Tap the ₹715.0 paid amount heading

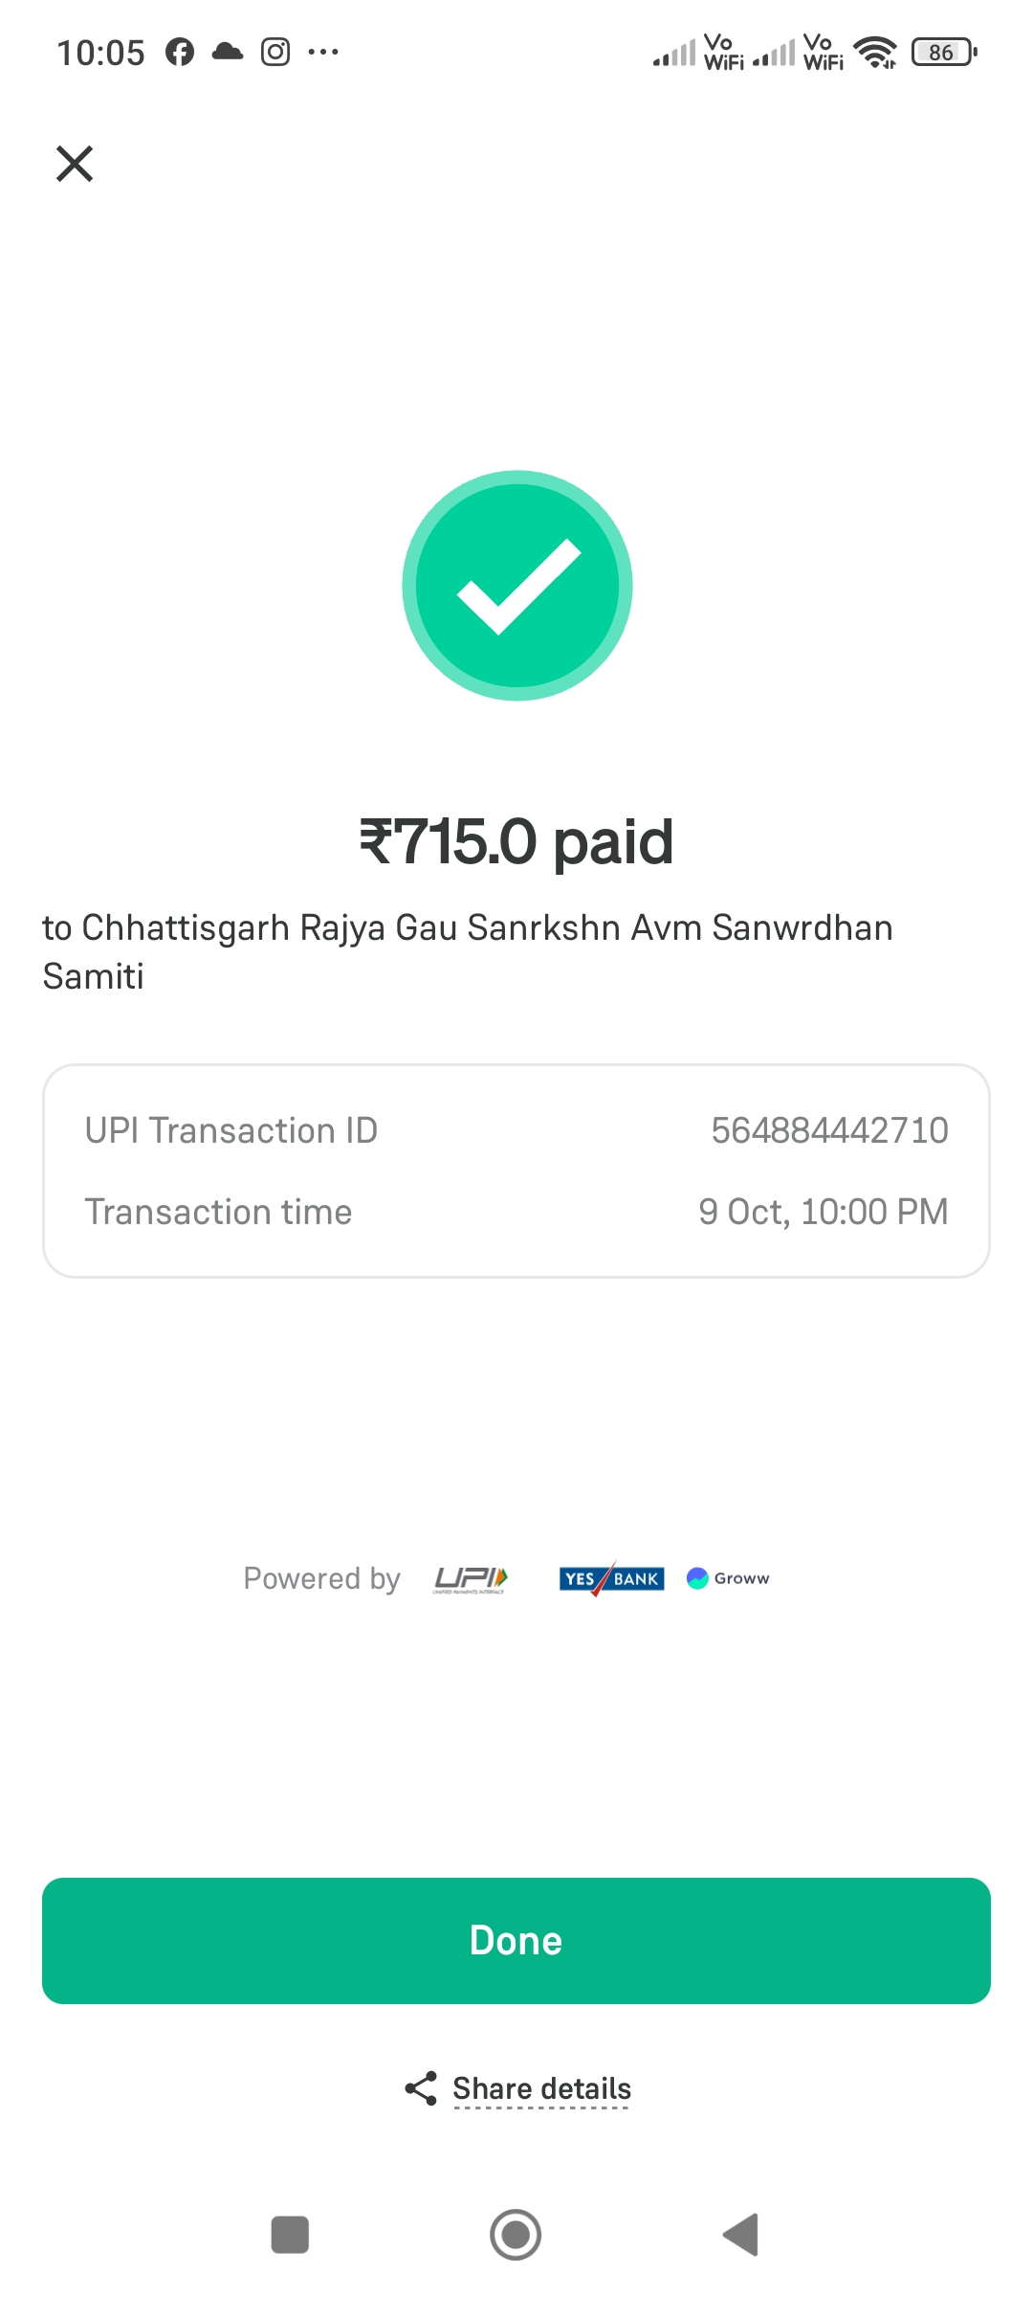(516, 842)
